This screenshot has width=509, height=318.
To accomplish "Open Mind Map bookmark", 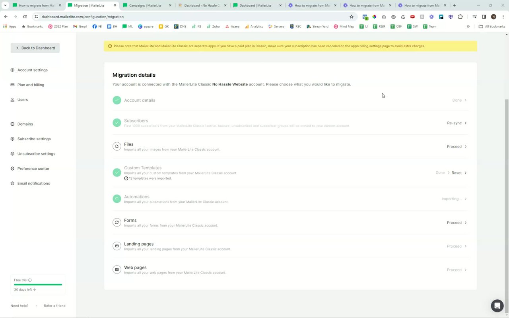I will click(x=344, y=26).
